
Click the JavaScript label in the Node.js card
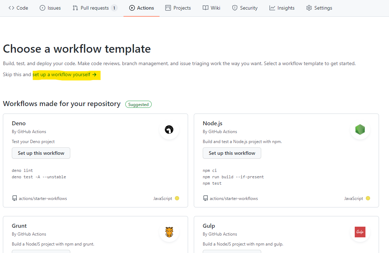pyautogui.click(x=354, y=198)
